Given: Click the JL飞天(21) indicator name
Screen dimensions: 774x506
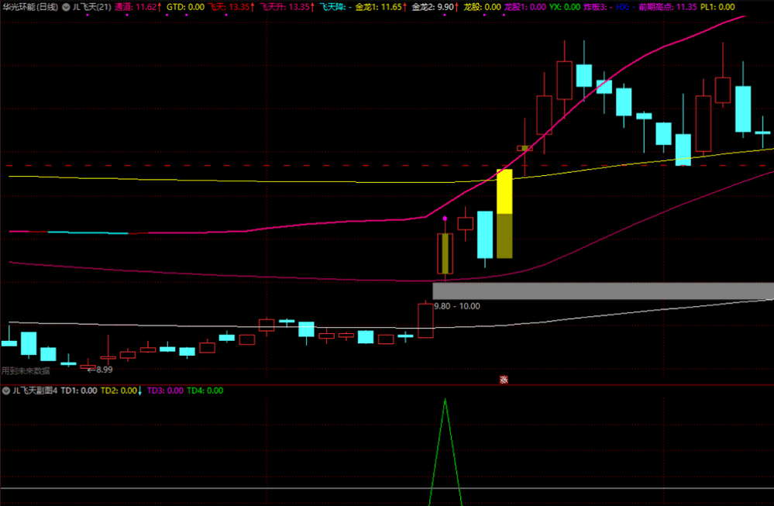Looking at the screenshot, I should 92,8.
